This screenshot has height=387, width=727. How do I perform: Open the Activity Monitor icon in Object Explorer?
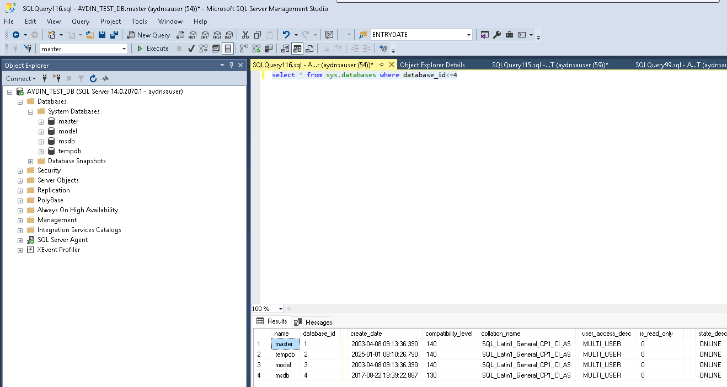[x=105, y=79]
